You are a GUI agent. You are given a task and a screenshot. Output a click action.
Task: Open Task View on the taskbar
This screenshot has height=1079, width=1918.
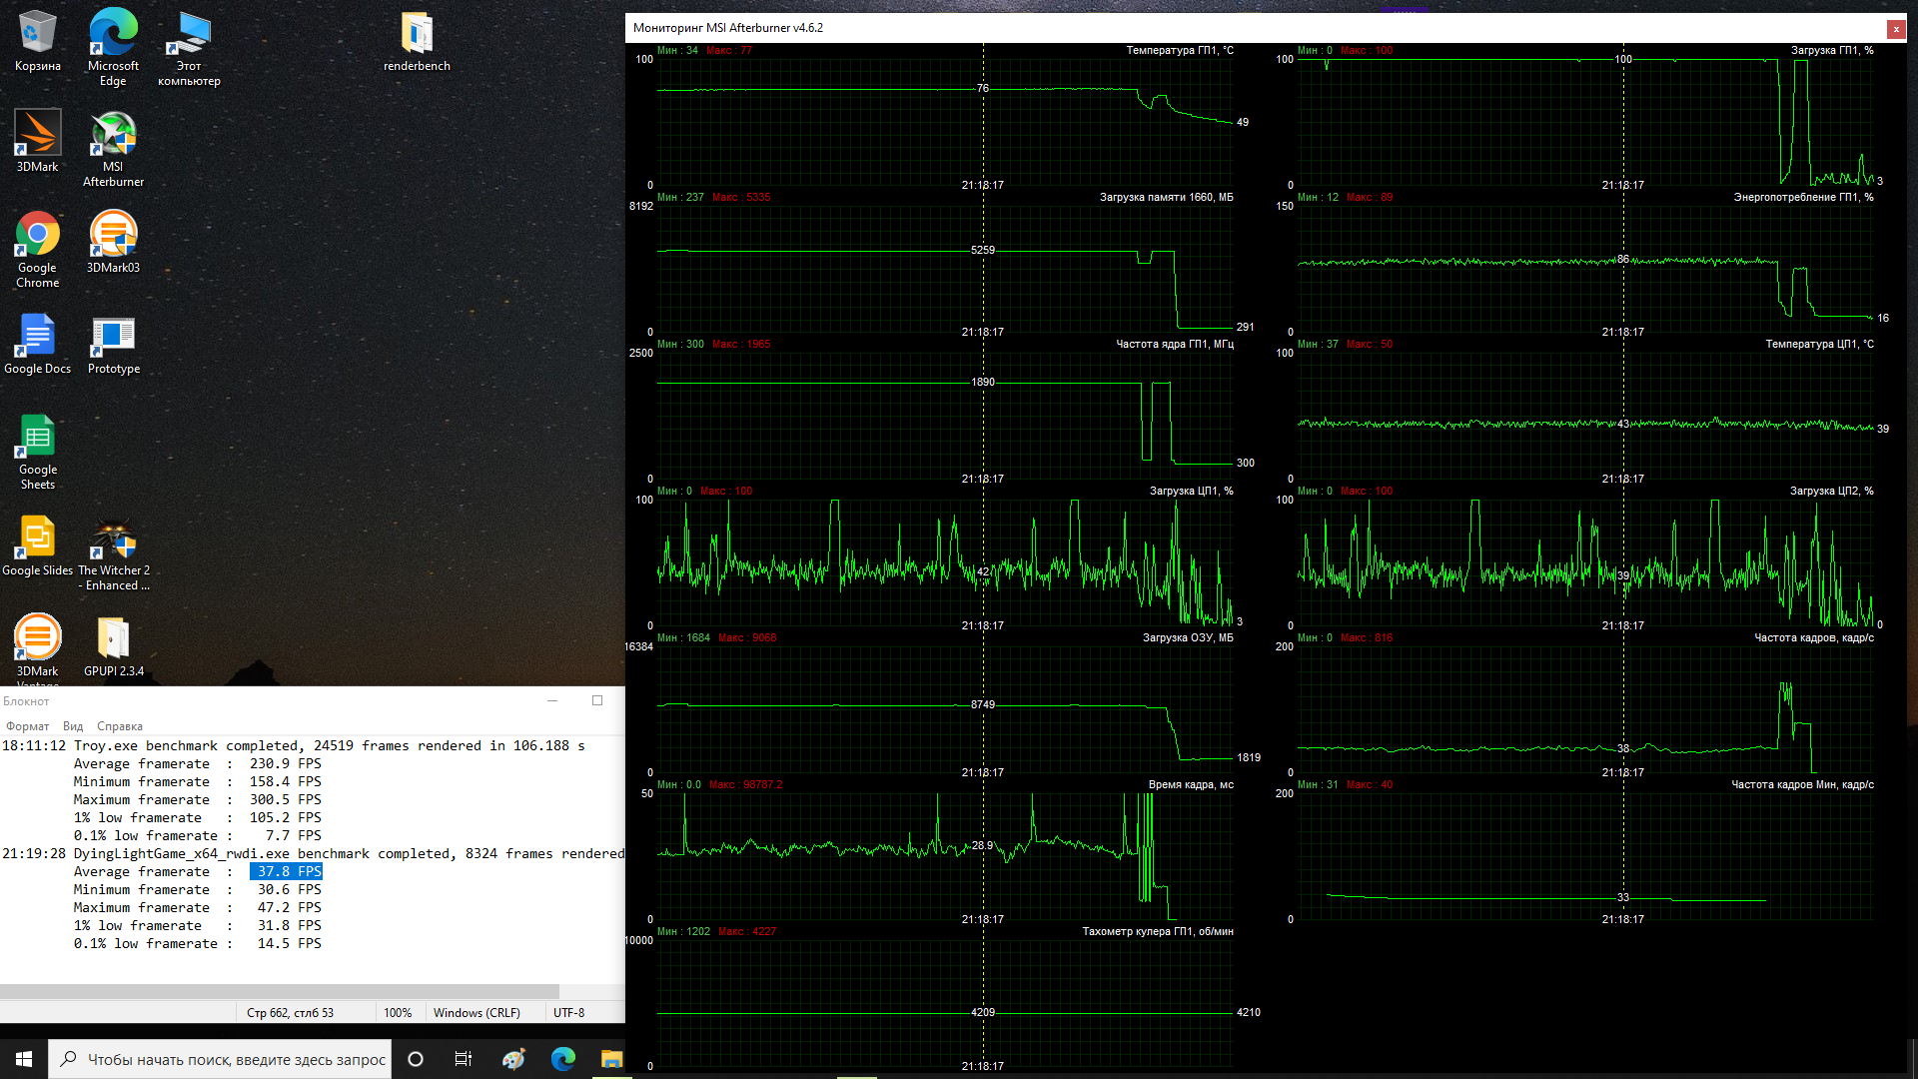tap(463, 1059)
